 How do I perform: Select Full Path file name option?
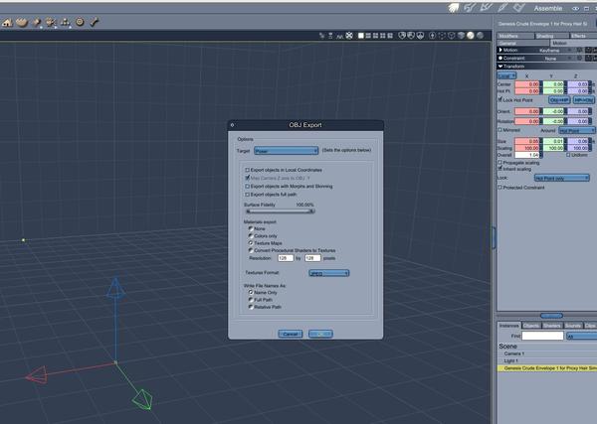(x=251, y=300)
